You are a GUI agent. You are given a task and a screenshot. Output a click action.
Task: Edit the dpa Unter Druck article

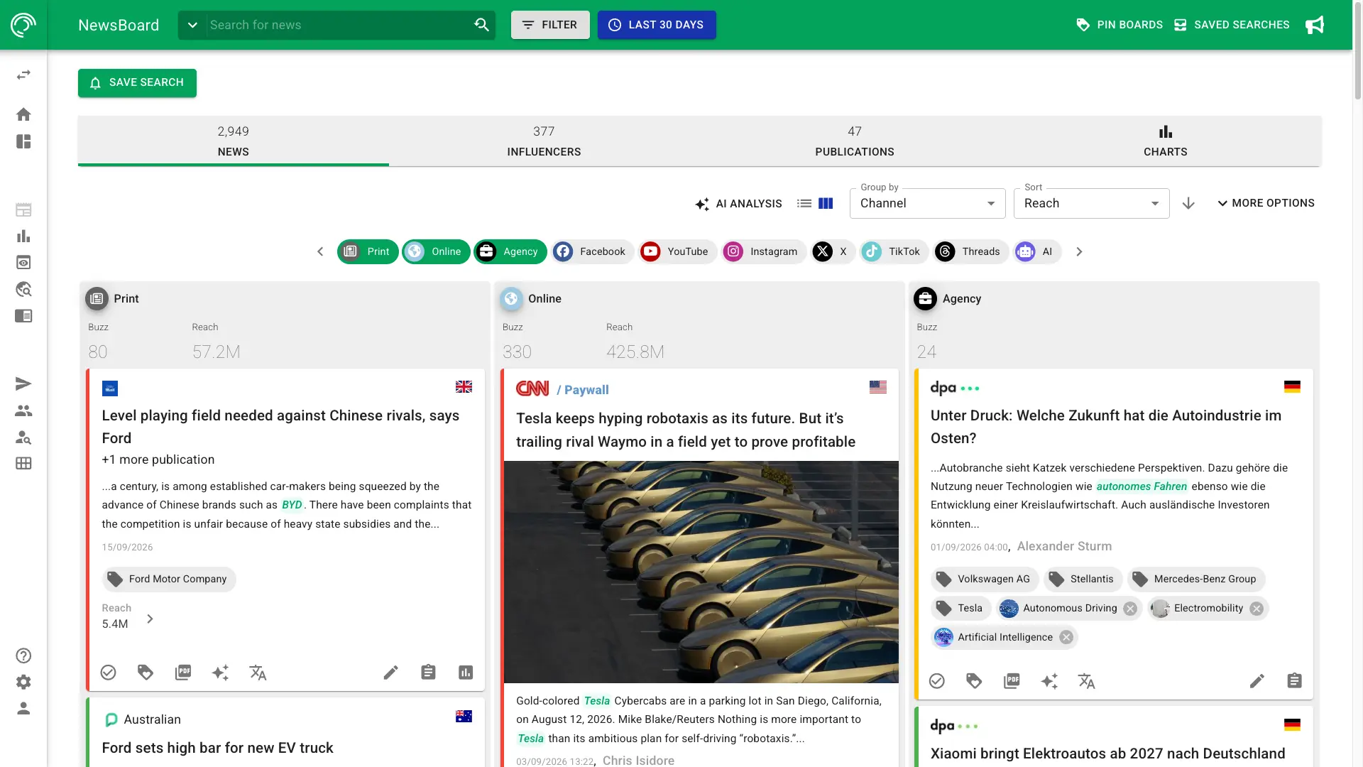(x=1257, y=681)
